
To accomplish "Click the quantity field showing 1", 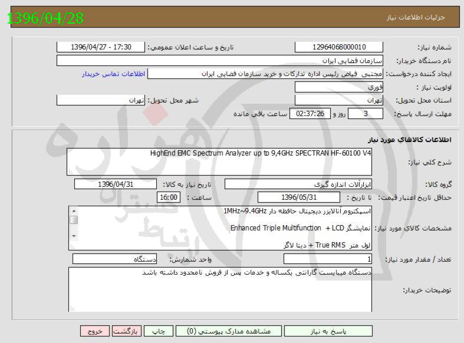I will point(328,259).
